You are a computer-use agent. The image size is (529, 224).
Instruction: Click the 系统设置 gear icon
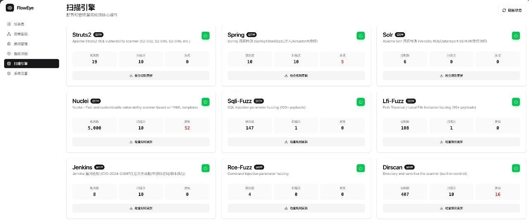pyautogui.click(x=9, y=73)
